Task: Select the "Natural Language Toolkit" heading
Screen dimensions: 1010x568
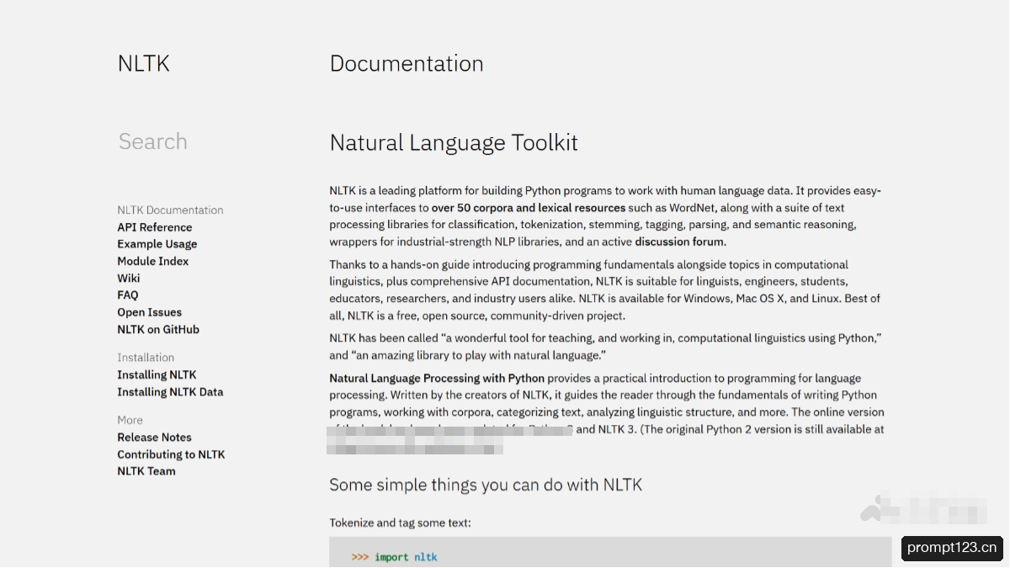Action: [x=454, y=143]
